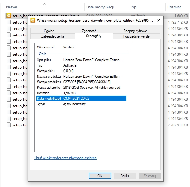Select the Typ Aplikacja property row
The width and height of the screenshot is (190, 187).
(x=81, y=65)
